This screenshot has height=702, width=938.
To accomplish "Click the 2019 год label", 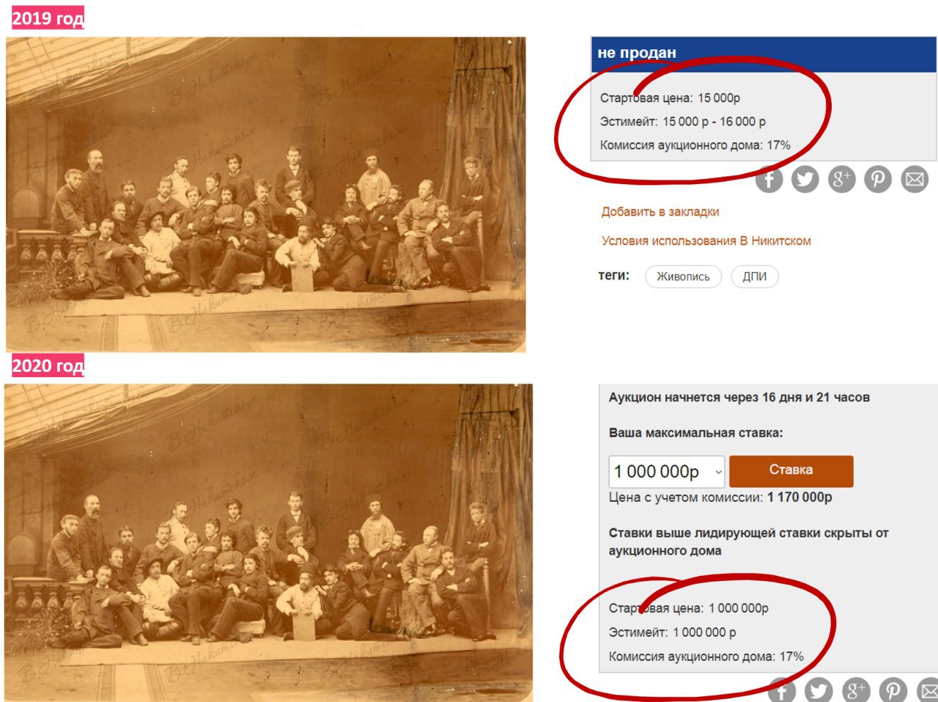I will coord(48,18).
